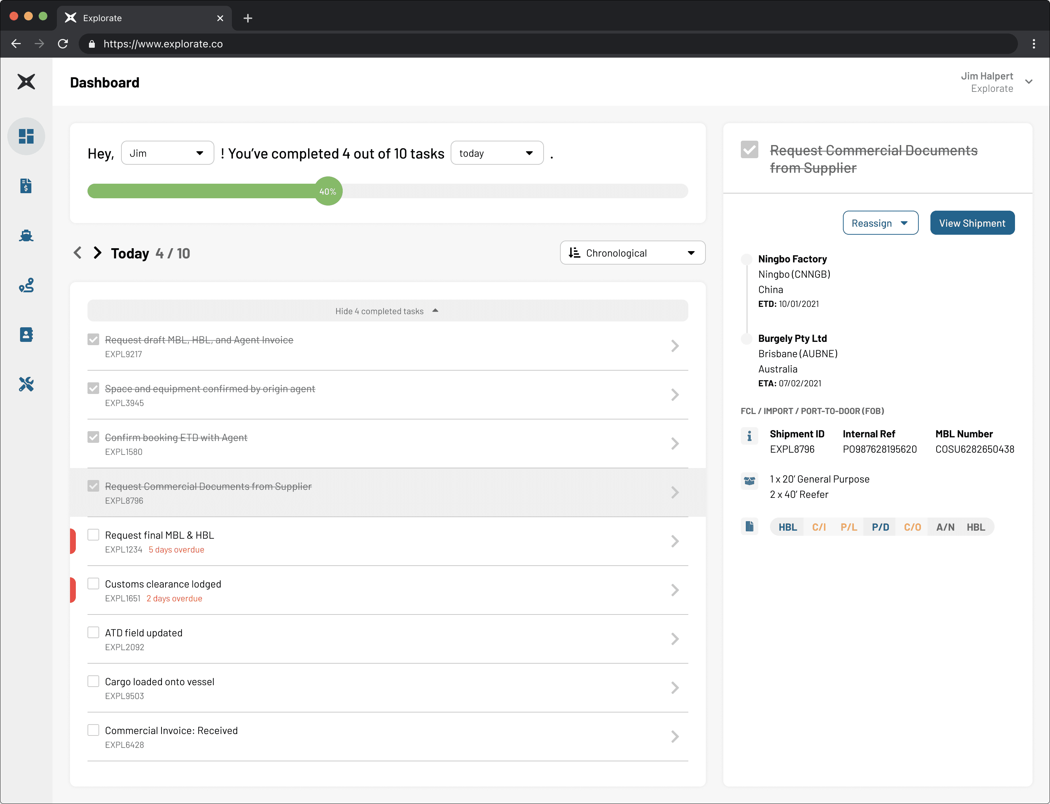The width and height of the screenshot is (1050, 804).
Task: Tick the Customs clearance lodged checkbox
Action: tap(93, 584)
